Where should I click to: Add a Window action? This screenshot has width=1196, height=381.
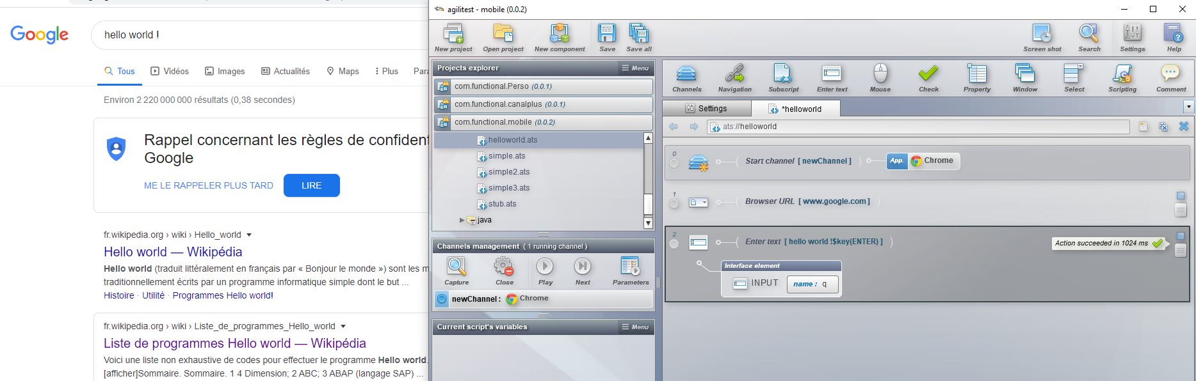point(1025,78)
